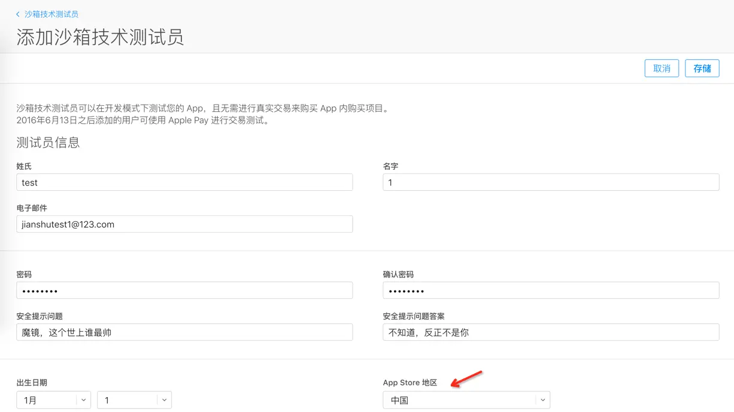The height and width of the screenshot is (412, 734).
Task: Edit the 安全提示问题答案 field
Action: coord(551,332)
